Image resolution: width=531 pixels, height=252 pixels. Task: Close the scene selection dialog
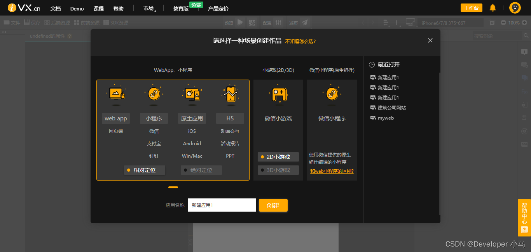[430, 40]
